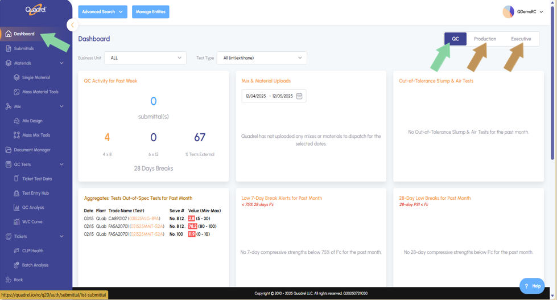Click the Rock icon in sidebar

8,280
